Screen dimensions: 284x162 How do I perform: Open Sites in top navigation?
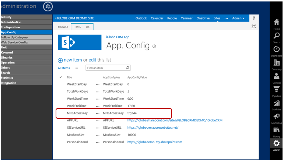(x=217, y=18)
